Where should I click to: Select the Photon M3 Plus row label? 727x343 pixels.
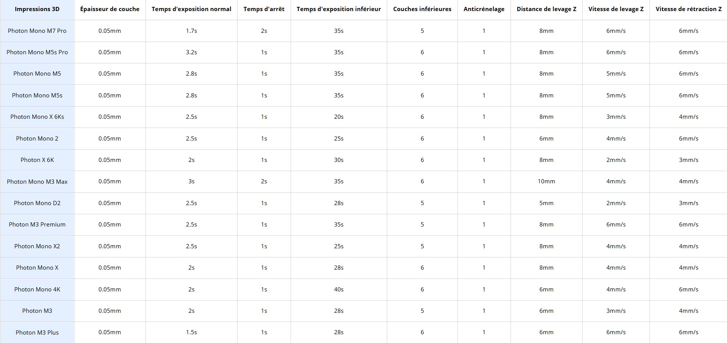(37, 333)
